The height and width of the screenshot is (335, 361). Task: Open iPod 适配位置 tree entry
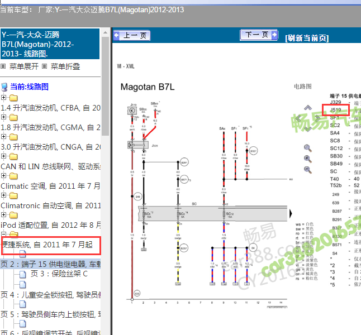click(x=50, y=225)
